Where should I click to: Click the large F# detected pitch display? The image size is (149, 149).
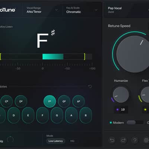[x=46, y=39]
